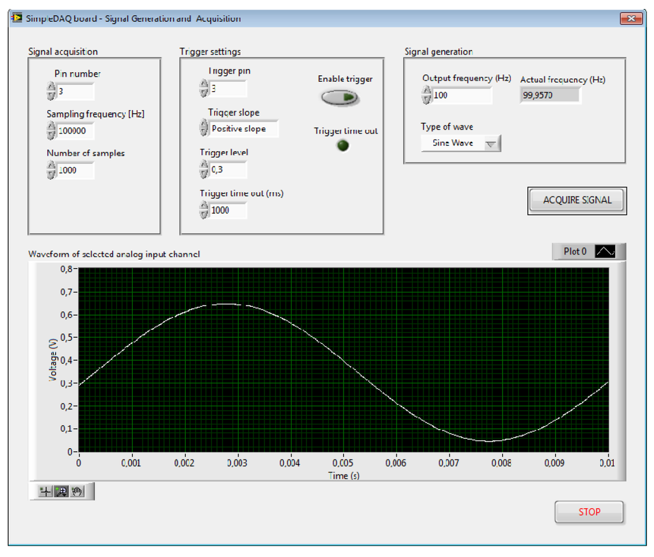Close the SimpleDAQ board window

[631, 19]
